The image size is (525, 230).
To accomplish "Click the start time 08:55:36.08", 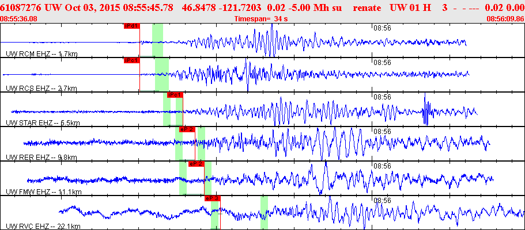I will tap(19, 19).
